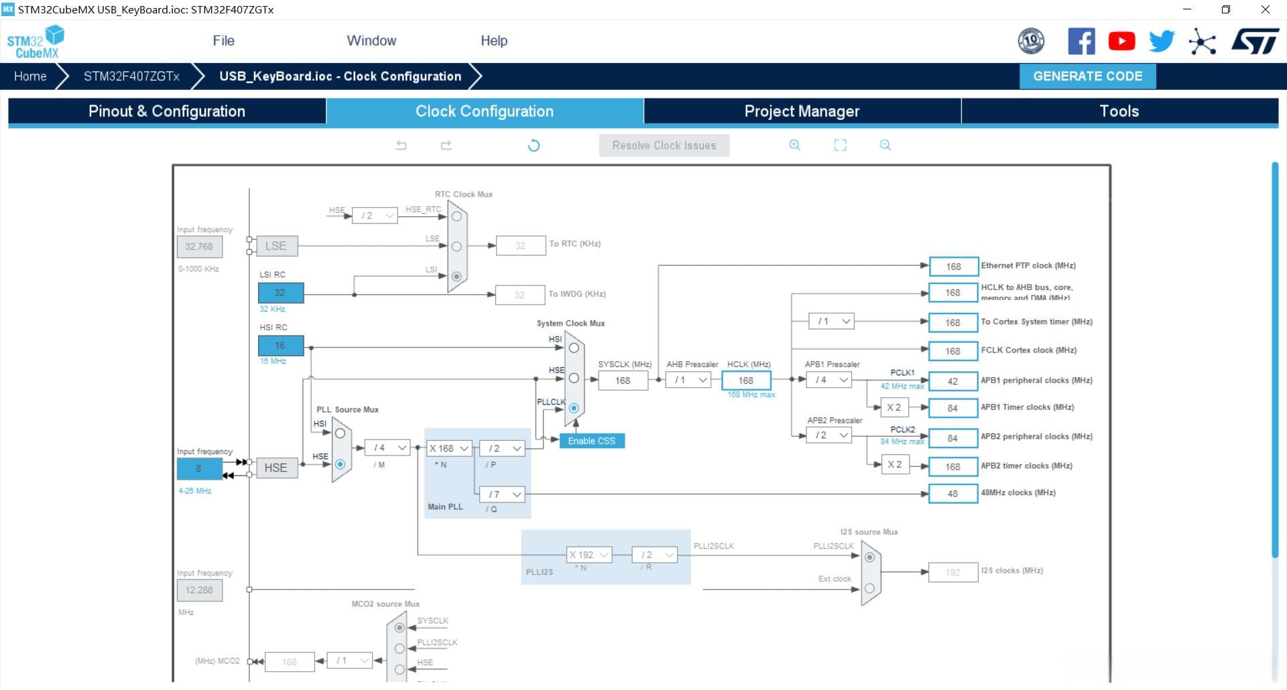The width and height of the screenshot is (1287, 690).
Task: Select HSE in the PLL Source Mux
Action: point(340,464)
